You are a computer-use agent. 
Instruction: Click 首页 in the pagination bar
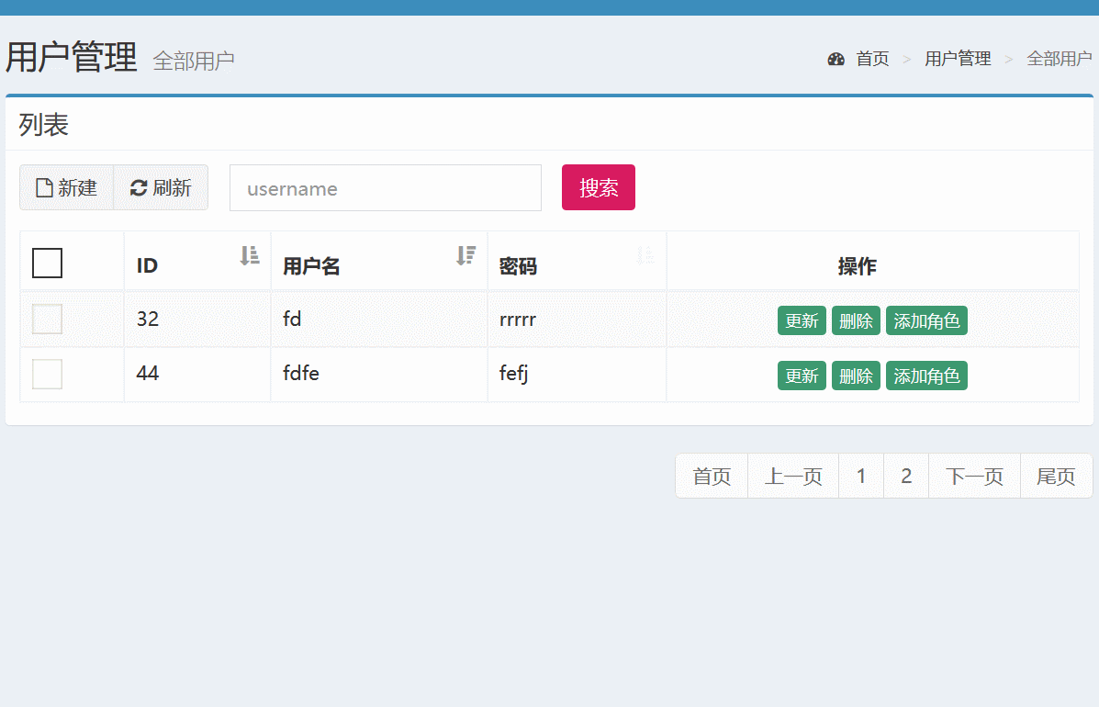click(x=712, y=476)
